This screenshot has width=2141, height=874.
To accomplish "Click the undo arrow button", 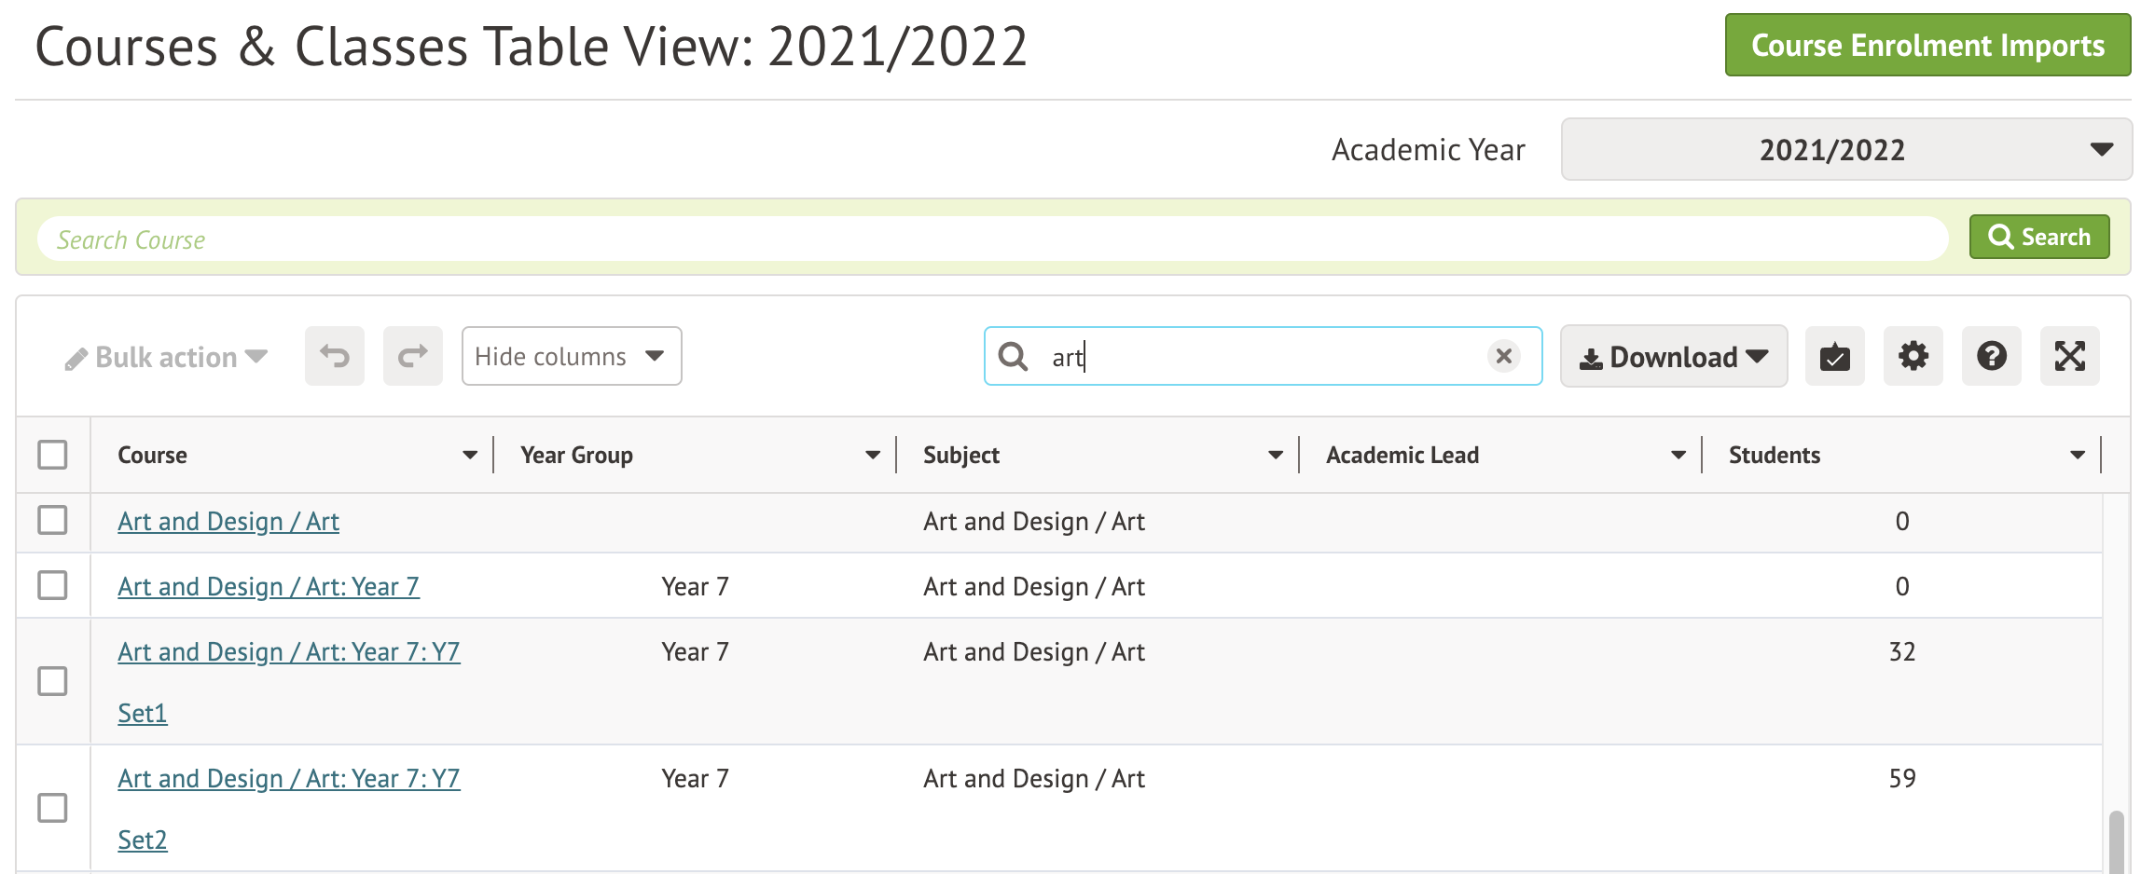I will (334, 356).
